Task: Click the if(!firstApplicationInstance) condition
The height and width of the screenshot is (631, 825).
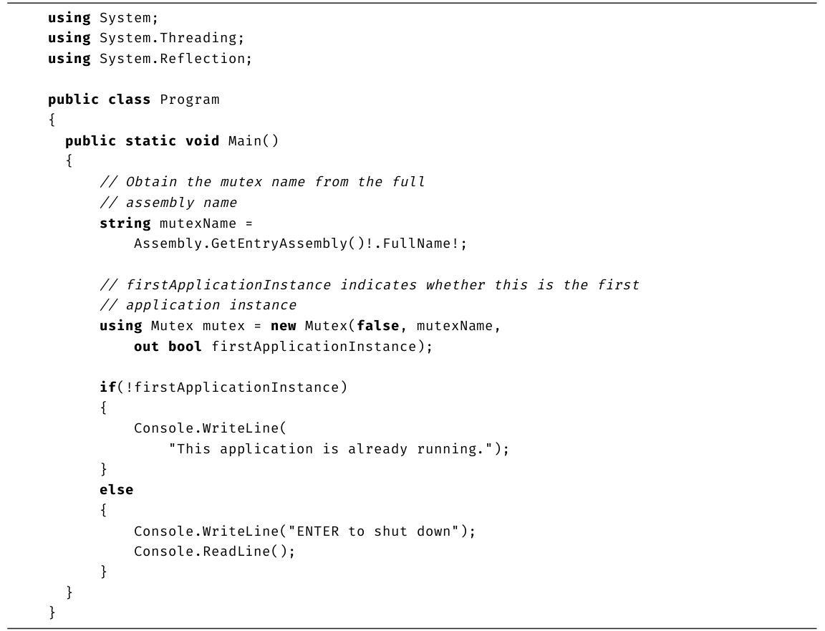Action: [223, 387]
